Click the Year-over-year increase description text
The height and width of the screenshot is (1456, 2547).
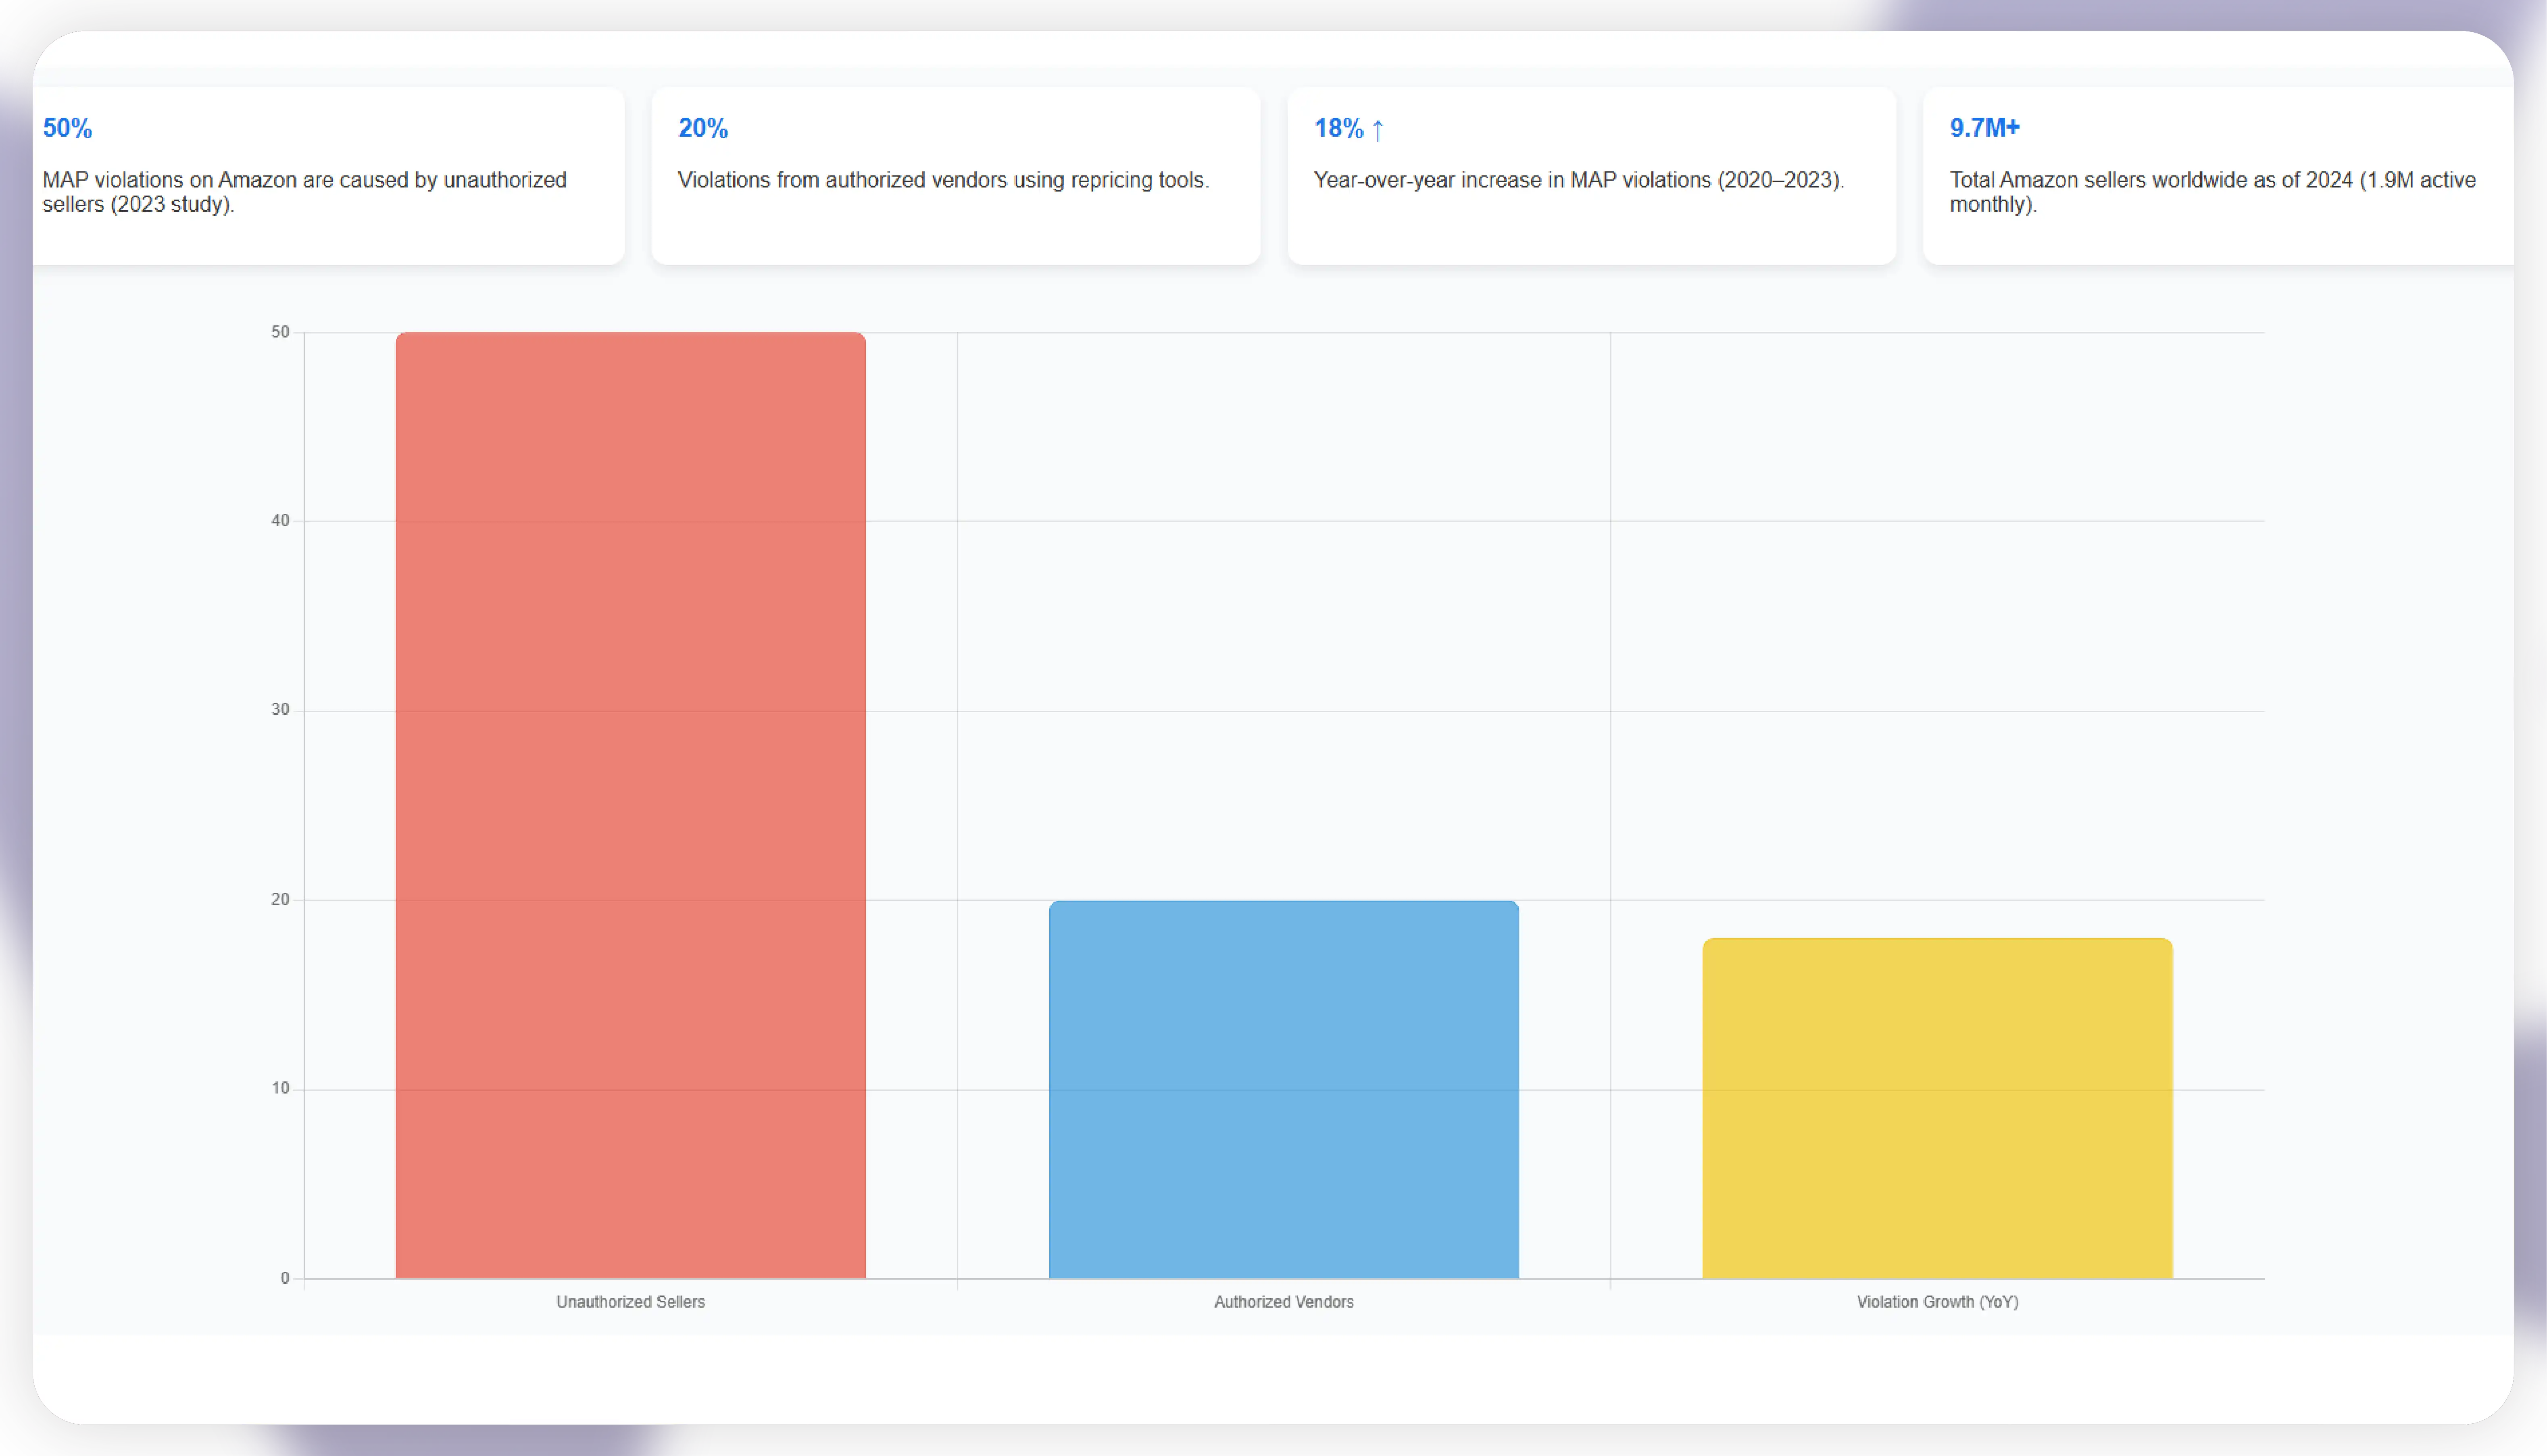pos(1578,180)
